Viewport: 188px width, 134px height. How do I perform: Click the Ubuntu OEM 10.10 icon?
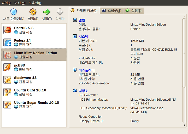(7, 92)
